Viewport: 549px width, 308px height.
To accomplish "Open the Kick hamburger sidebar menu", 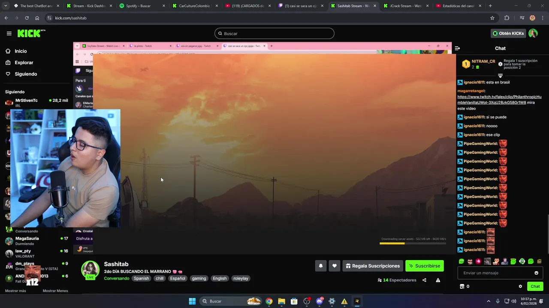I will [x=9, y=33].
